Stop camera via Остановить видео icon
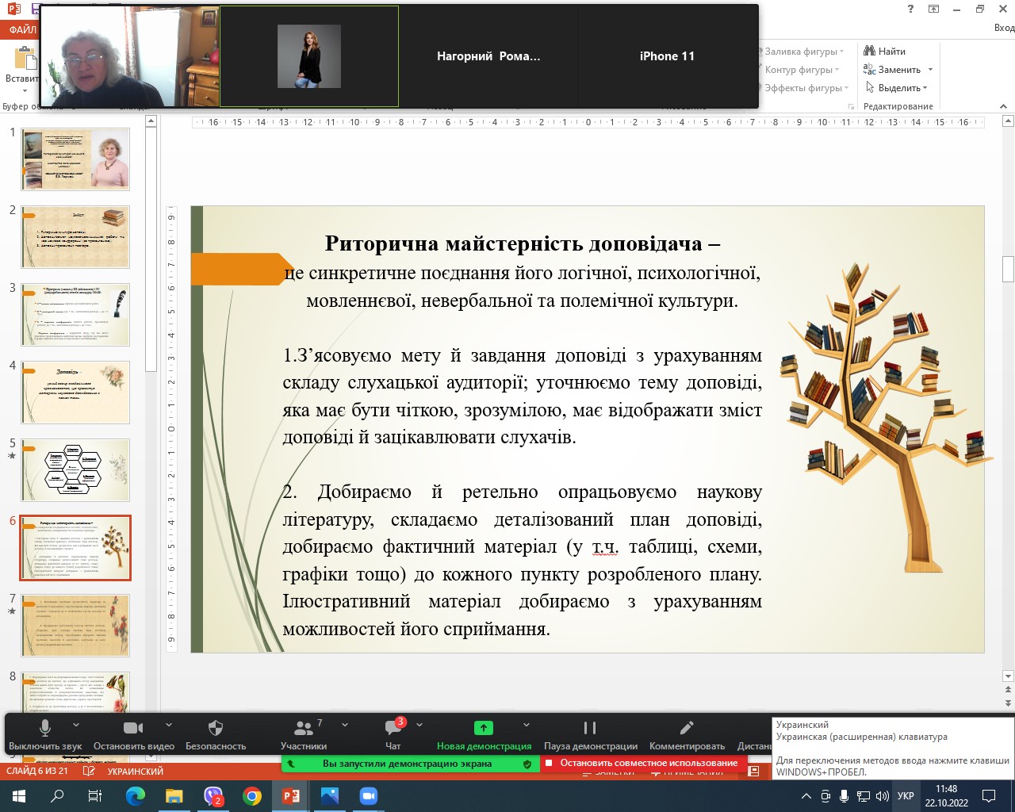Viewport: 1015px width, 812px height. 133,728
